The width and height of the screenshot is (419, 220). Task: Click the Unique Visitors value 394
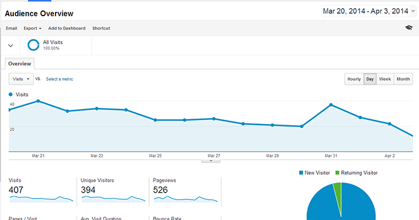click(88, 190)
